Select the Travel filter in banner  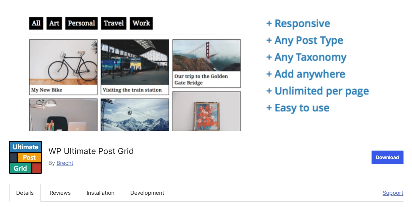[114, 23]
